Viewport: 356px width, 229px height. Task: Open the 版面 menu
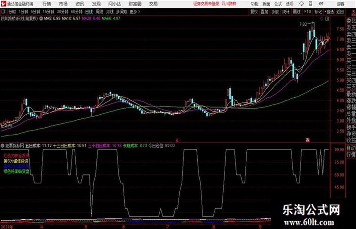(266, 4)
